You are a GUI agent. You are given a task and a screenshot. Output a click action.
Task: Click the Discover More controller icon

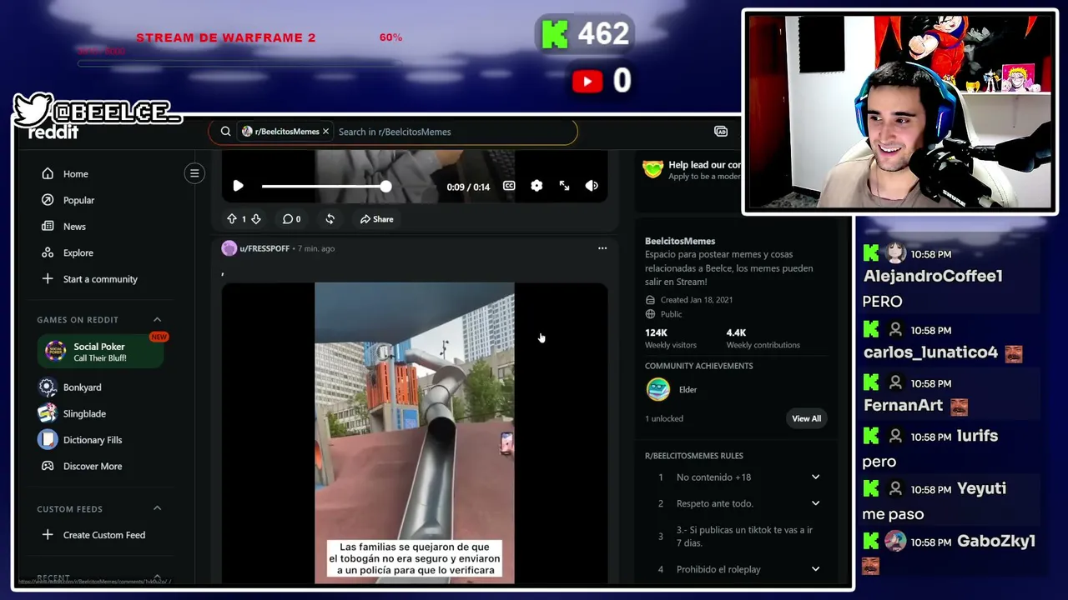pyautogui.click(x=48, y=466)
